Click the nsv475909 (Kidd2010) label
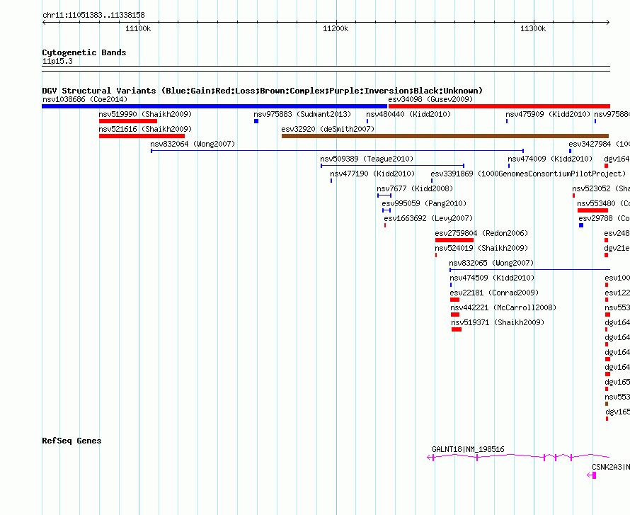The image size is (630, 515). coord(548,114)
